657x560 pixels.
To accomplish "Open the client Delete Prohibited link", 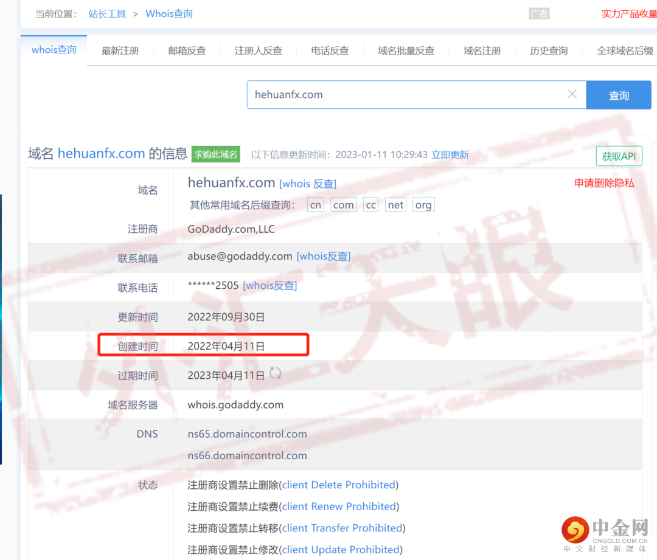I will (339, 485).
